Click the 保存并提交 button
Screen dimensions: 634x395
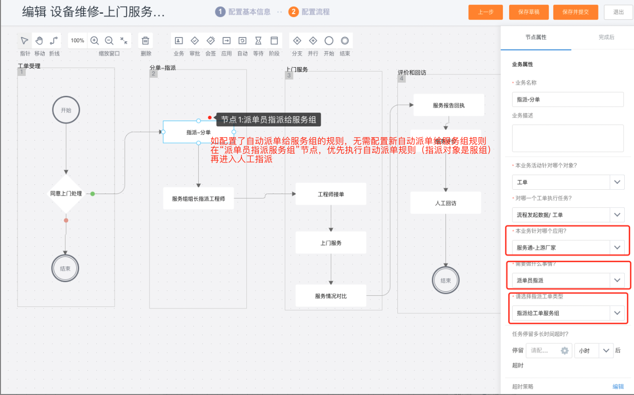(x=576, y=12)
